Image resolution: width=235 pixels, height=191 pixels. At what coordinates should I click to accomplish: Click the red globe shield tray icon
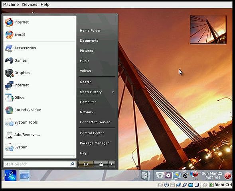[195, 175]
